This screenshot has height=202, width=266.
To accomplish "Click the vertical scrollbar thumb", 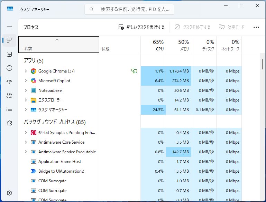I will pyautogui.click(x=263, y=64).
